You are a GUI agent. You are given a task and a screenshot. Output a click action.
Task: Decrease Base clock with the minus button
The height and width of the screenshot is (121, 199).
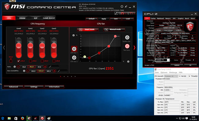(28, 71)
